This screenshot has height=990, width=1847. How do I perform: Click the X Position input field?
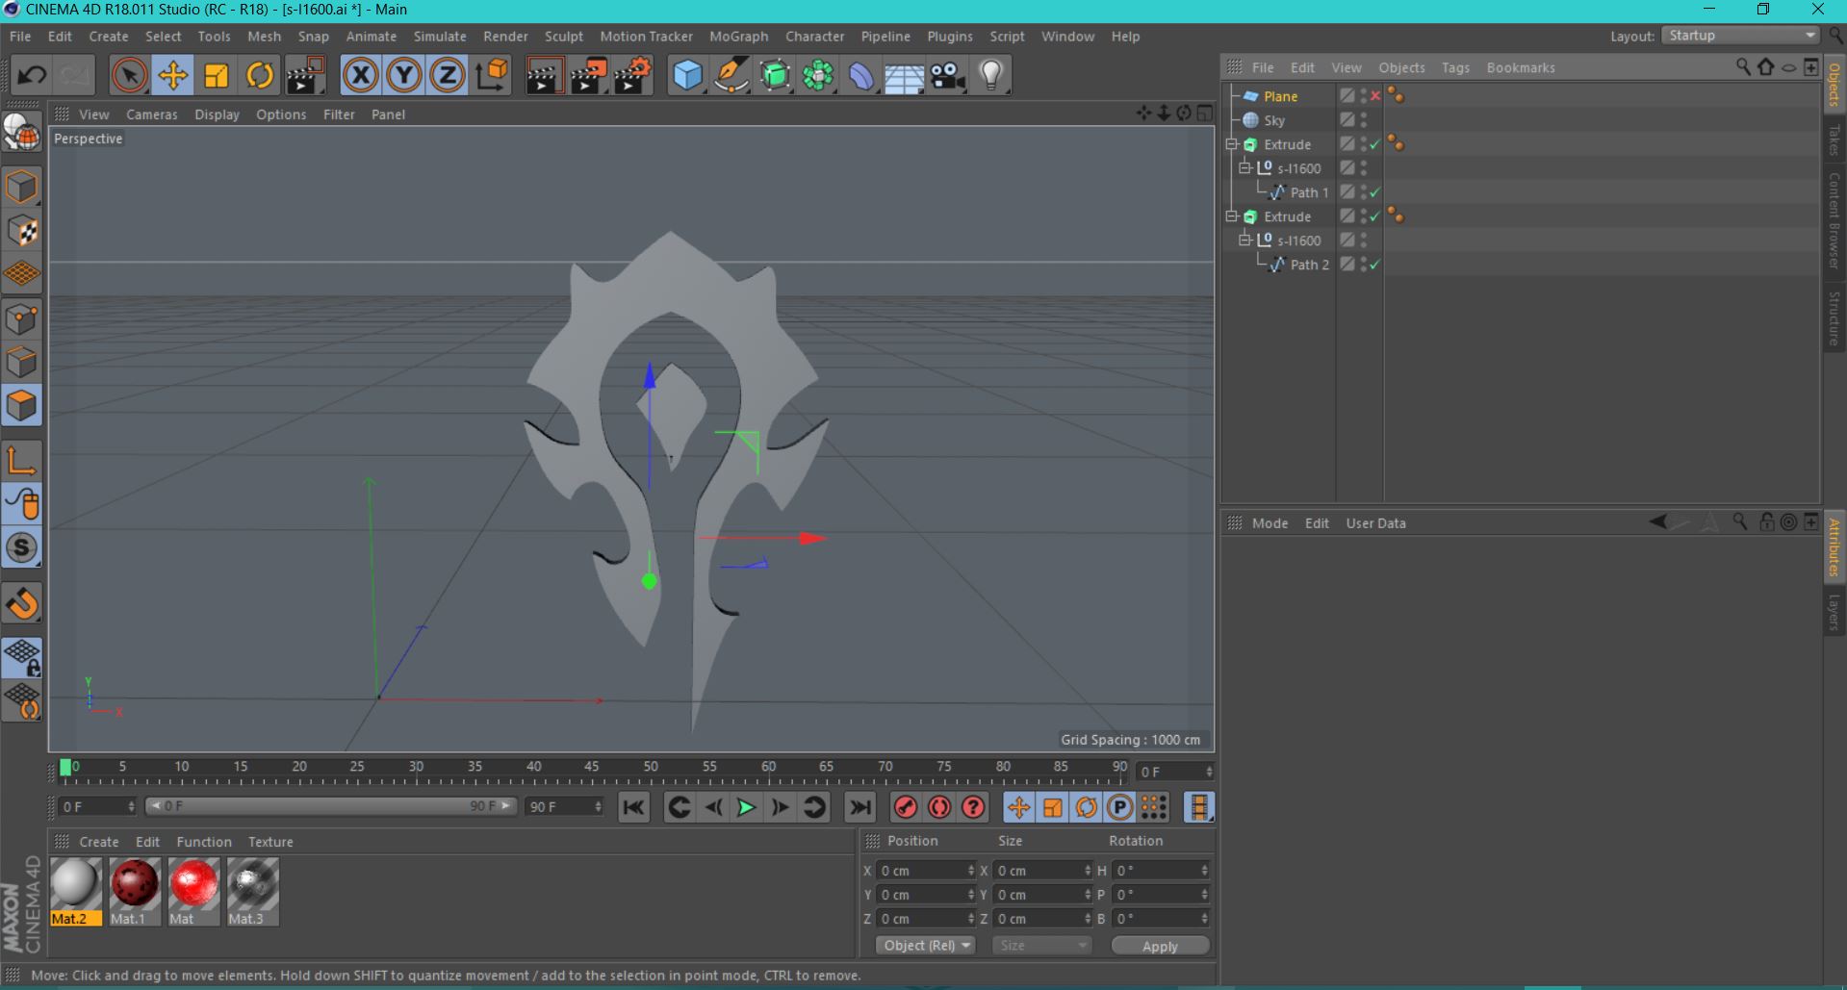click(x=923, y=871)
